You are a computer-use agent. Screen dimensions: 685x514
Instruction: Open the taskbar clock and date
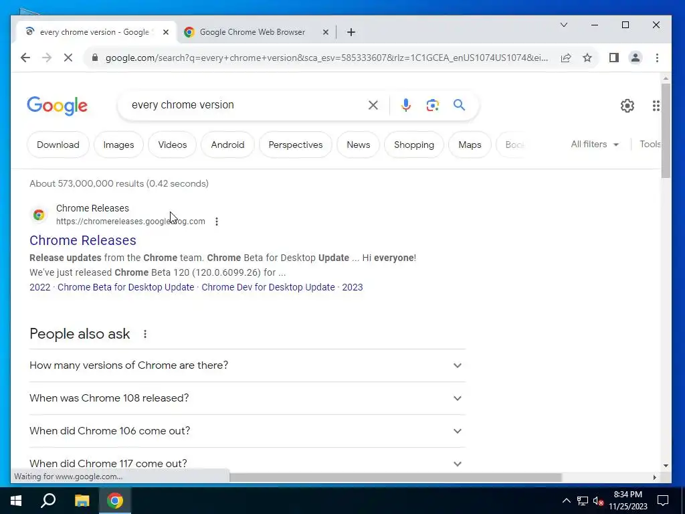coord(628,501)
